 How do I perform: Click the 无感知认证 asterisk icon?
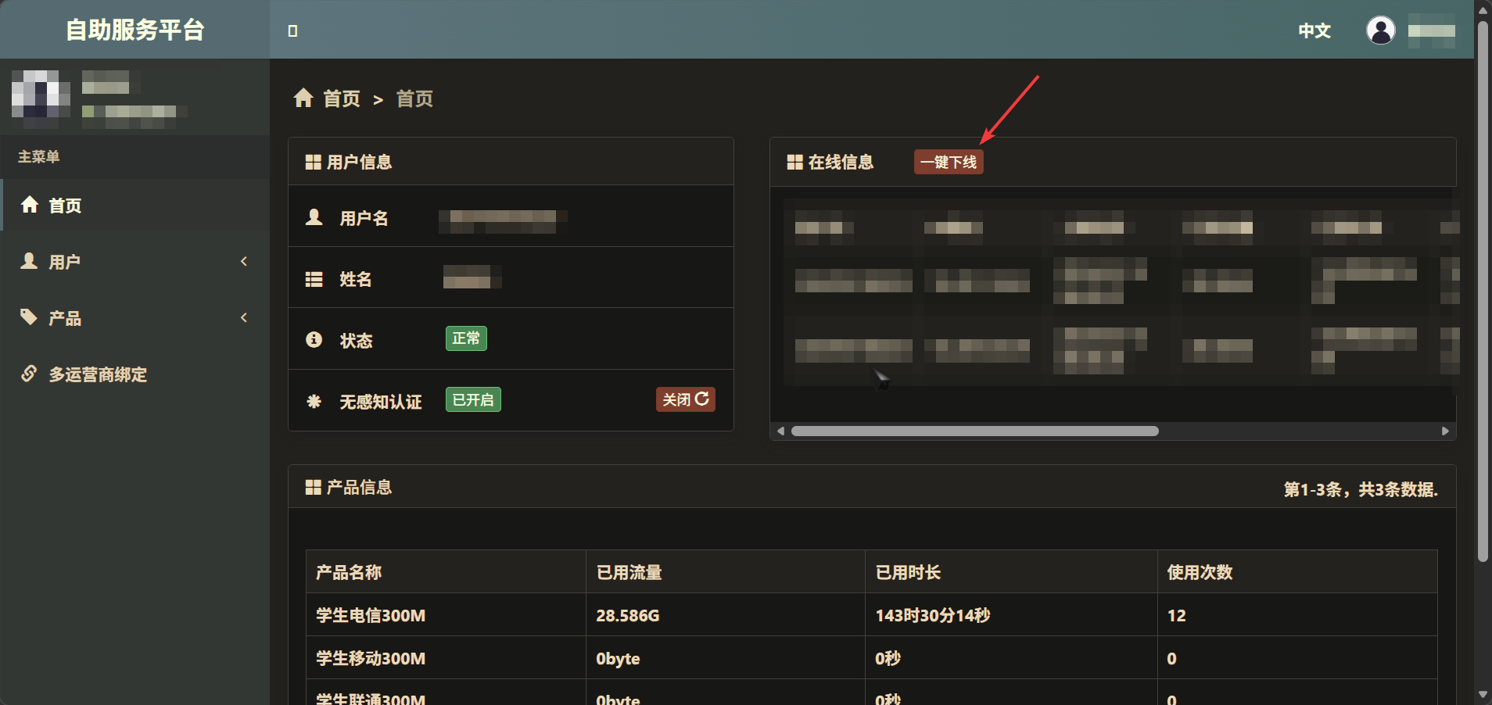[x=314, y=401]
